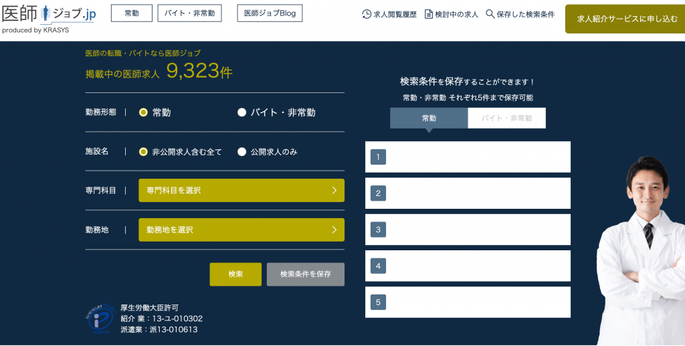Click the 検索条件を保存 button
The height and width of the screenshot is (346, 685).
point(306,274)
